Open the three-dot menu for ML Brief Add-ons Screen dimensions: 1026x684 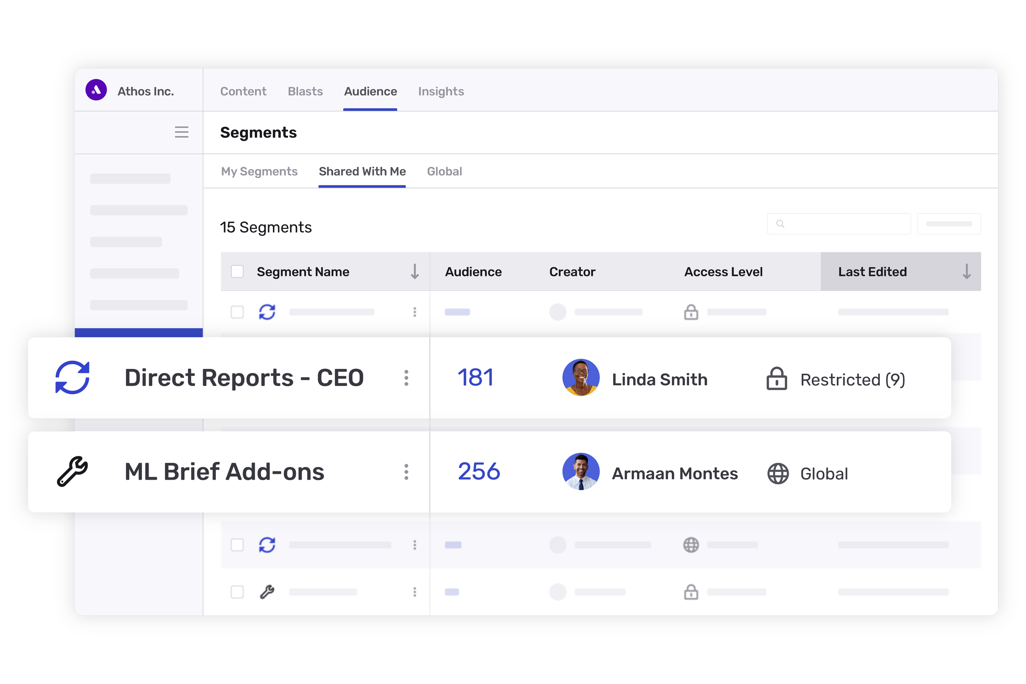pos(406,472)
